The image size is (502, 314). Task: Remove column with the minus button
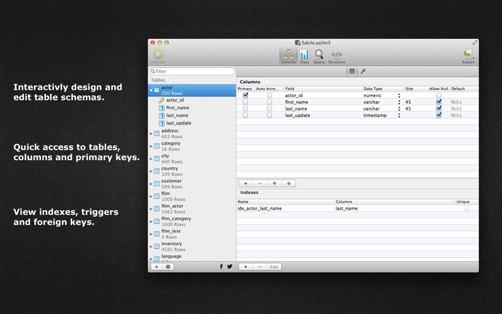260,183
